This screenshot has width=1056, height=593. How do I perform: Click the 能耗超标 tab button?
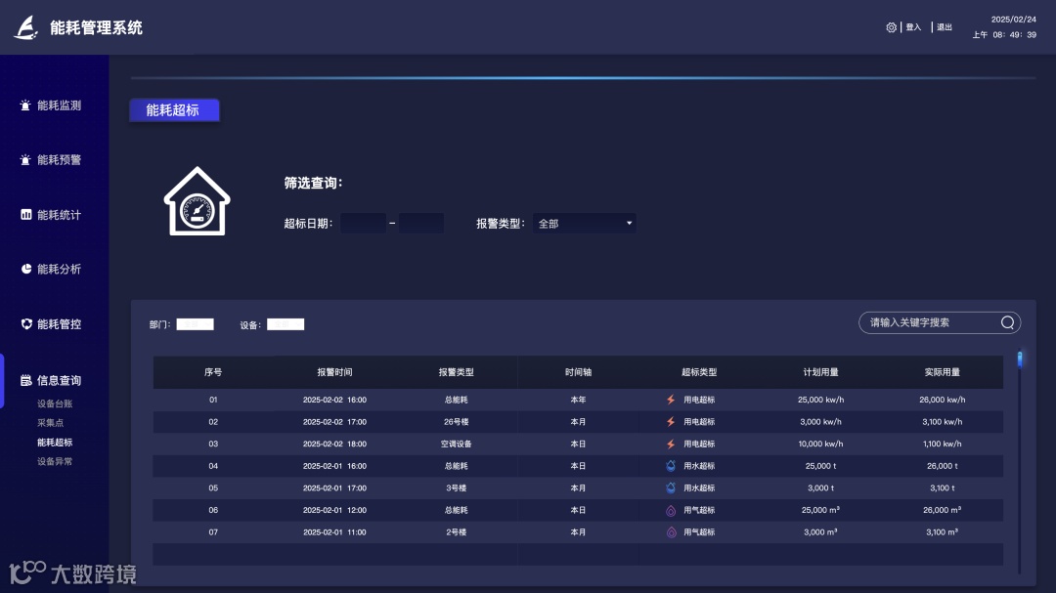[x=174, y=110]
